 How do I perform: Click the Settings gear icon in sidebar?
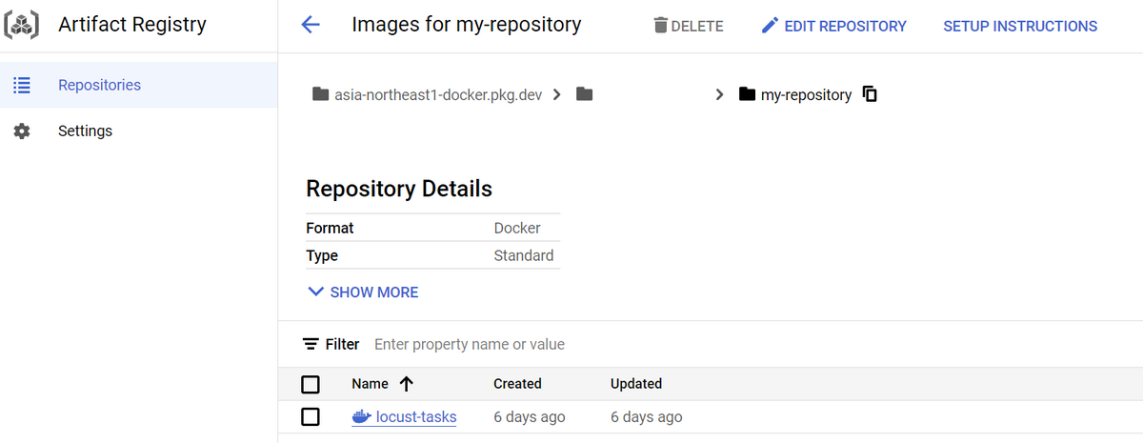pos(22,131)
